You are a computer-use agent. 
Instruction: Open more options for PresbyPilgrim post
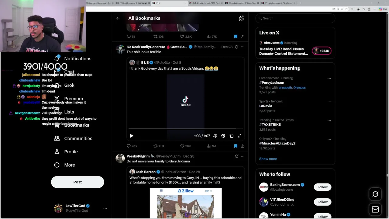pyautogui.click(x=243, y=156)
